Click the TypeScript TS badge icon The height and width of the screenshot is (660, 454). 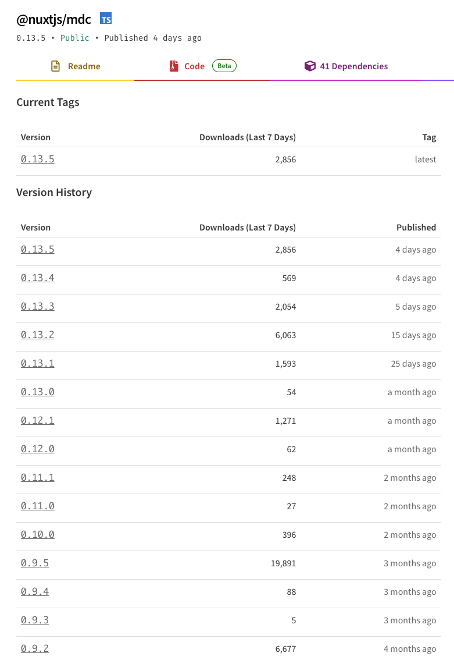pos(106,19)
